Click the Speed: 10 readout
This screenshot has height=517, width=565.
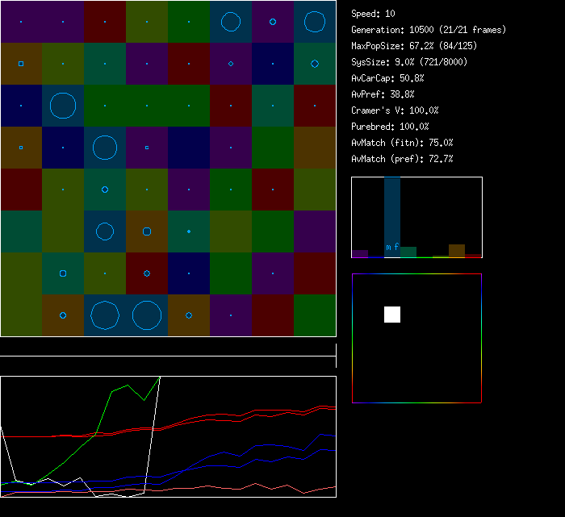pyautogui.click(x=373, y=14)
